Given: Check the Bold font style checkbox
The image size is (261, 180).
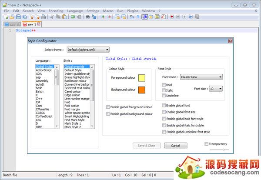Looking at the screenshot, I should 164,85.
